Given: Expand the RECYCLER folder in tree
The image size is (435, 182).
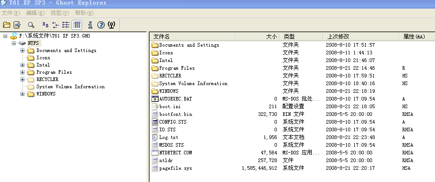Looking at the screenshot, I should pyautogui.click(x=23, y=79).
